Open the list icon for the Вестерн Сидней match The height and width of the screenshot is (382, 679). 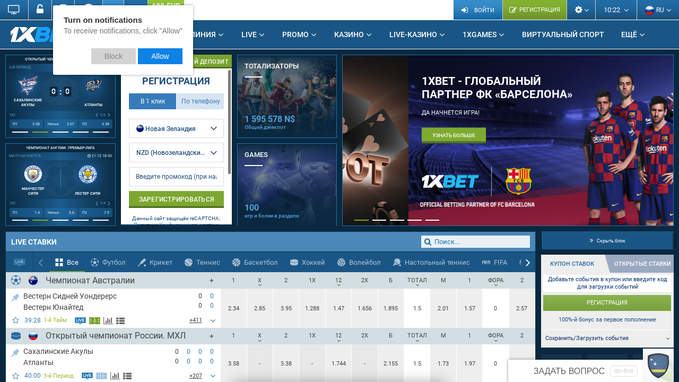(120, 320)
